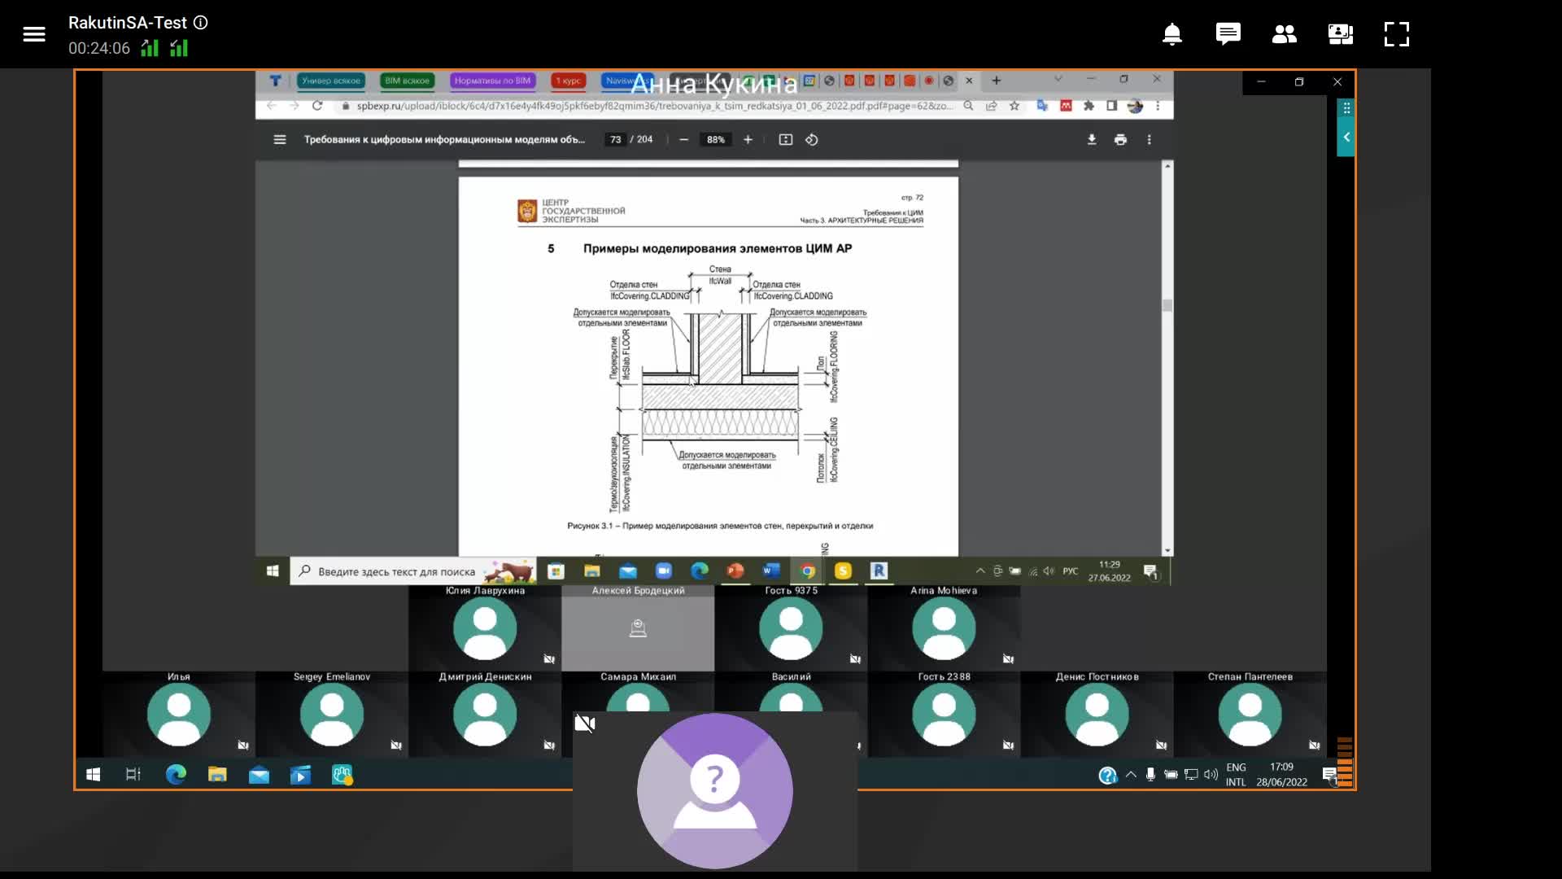The height and width of the screenshot is (879, 1562).
Task: Open a new browser tab with plus
Action: click(x=996, y=81)
